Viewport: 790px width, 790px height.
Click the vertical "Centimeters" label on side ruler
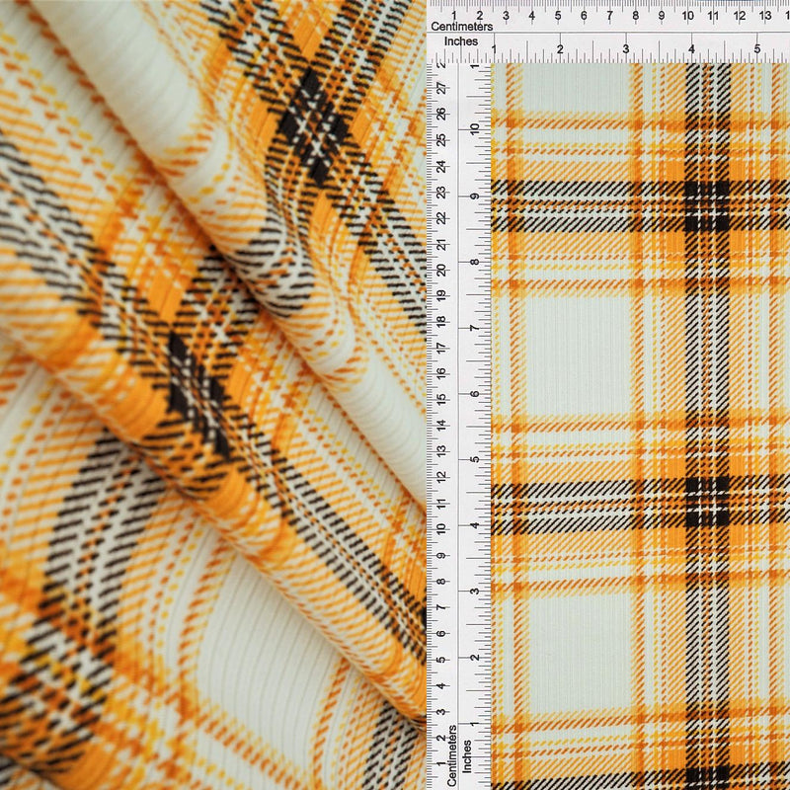coord(451,755)
